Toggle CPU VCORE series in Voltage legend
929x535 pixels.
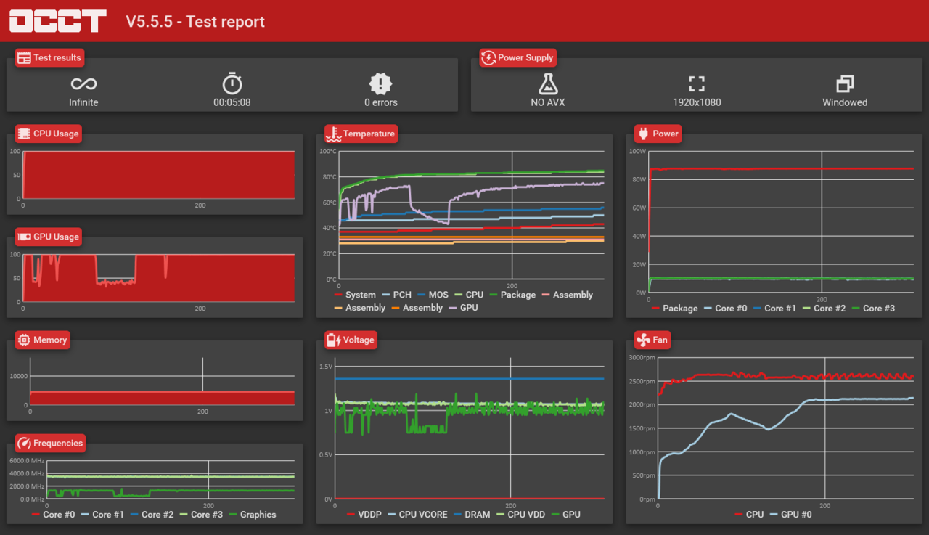click(417, 514)
